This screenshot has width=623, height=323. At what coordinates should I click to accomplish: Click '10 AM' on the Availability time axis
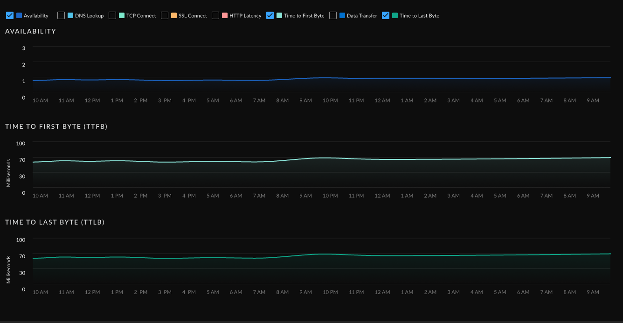click(x=40, y=101)
